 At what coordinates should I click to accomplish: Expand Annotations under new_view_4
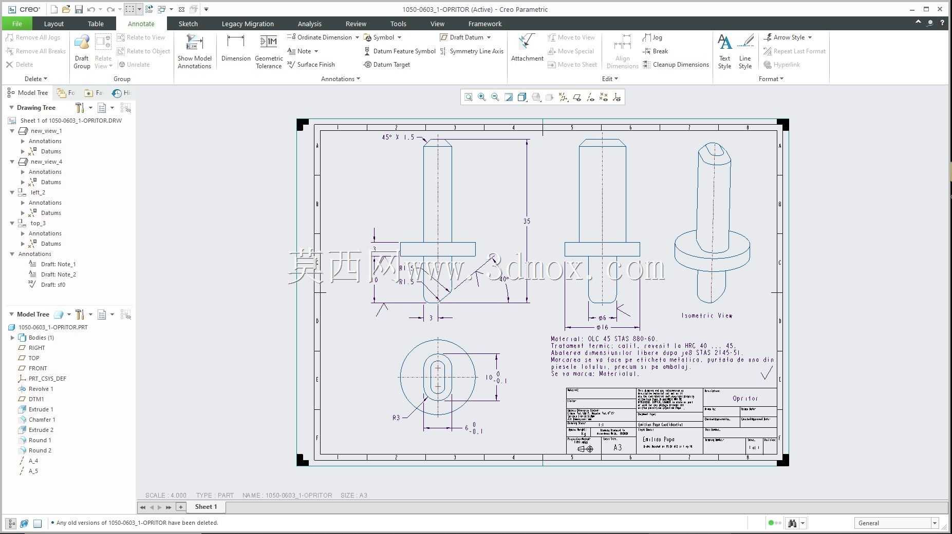pos(23,172)
